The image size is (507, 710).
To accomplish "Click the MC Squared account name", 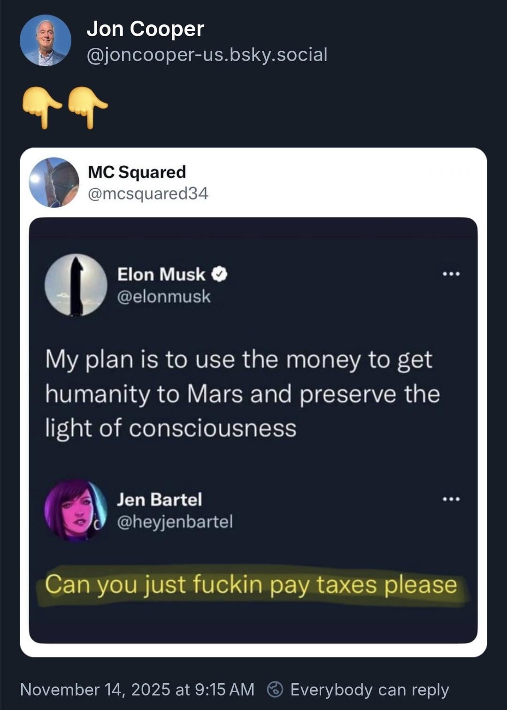I will (x=137, y=172).
